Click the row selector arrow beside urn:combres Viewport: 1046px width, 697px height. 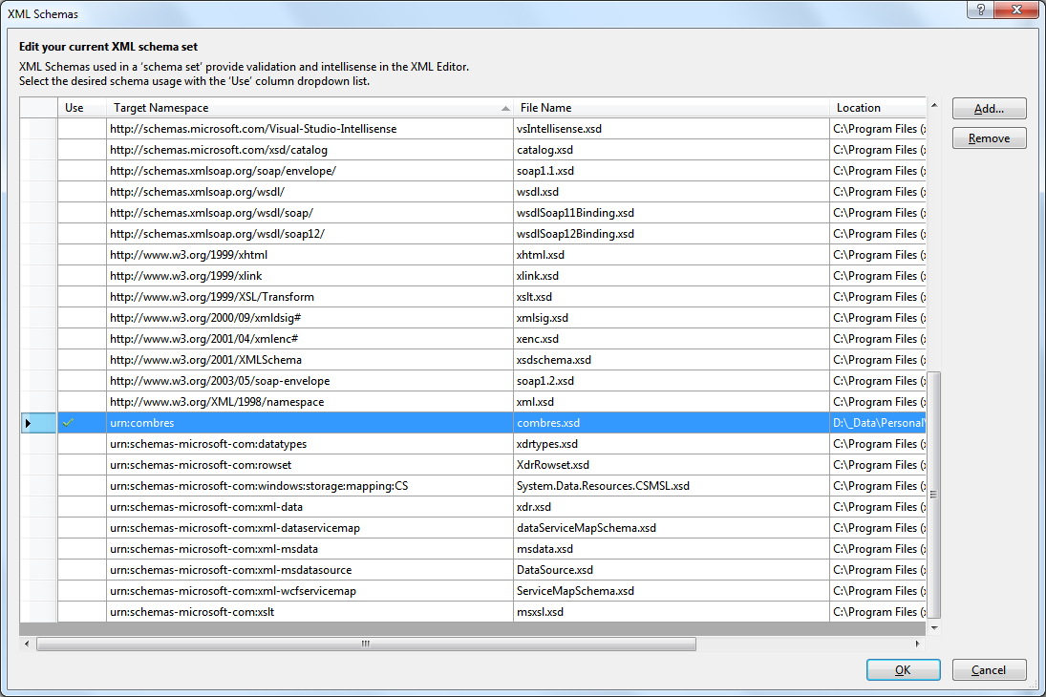point(28,423)
